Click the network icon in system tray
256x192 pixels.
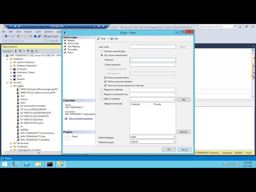tap(229, 164)
